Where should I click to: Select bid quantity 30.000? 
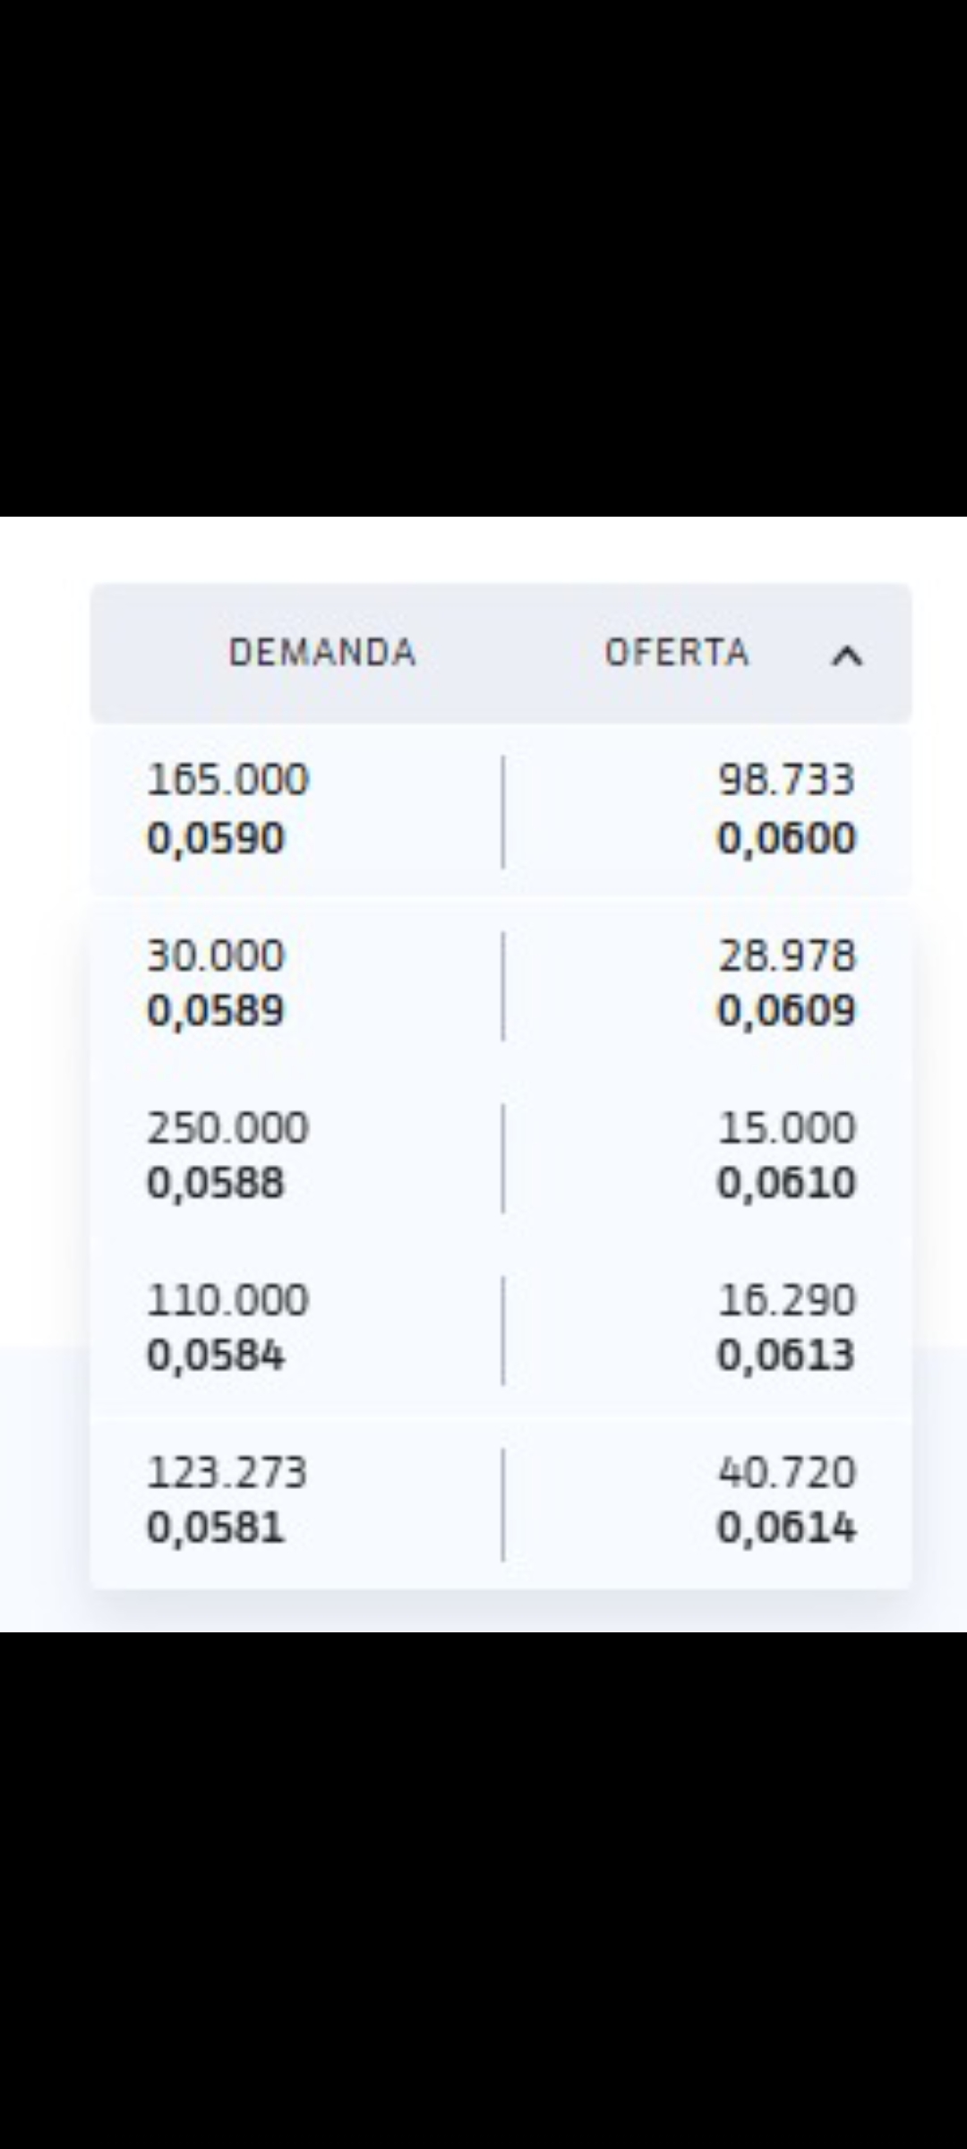click(216, 955)
